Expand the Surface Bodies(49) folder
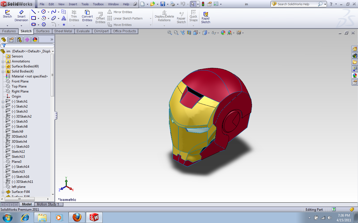 3,66
